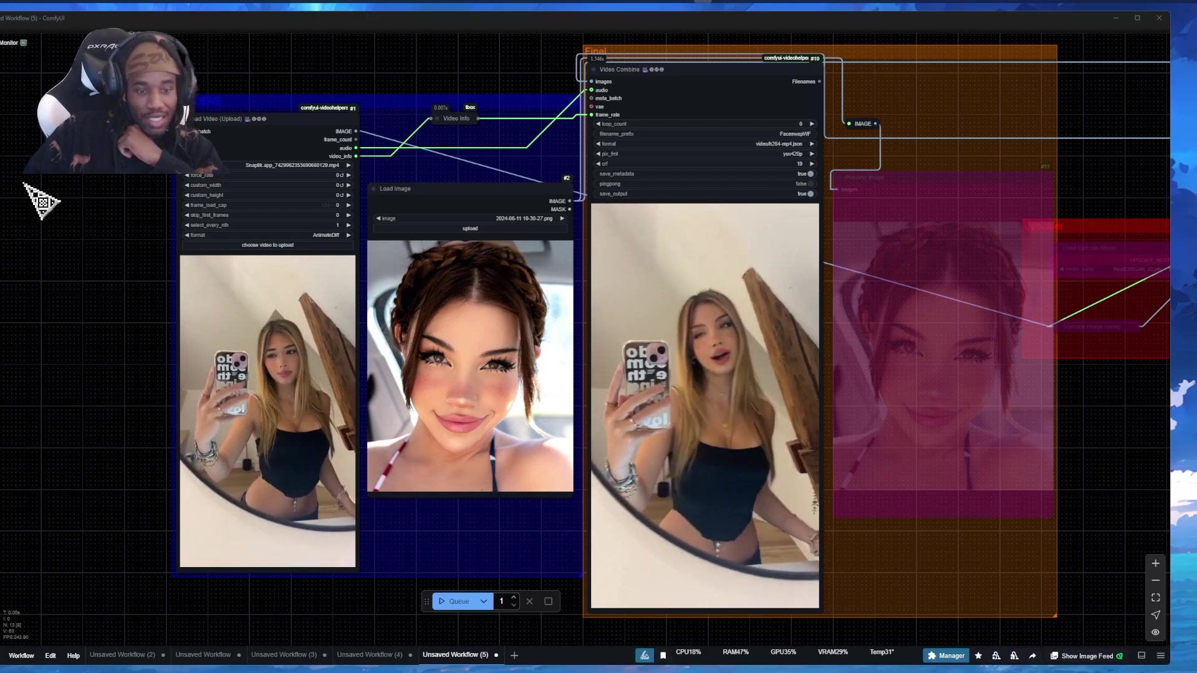Screen dimensions: 1197x673
Task: Increase select_every_nth value
Action: 349,226
